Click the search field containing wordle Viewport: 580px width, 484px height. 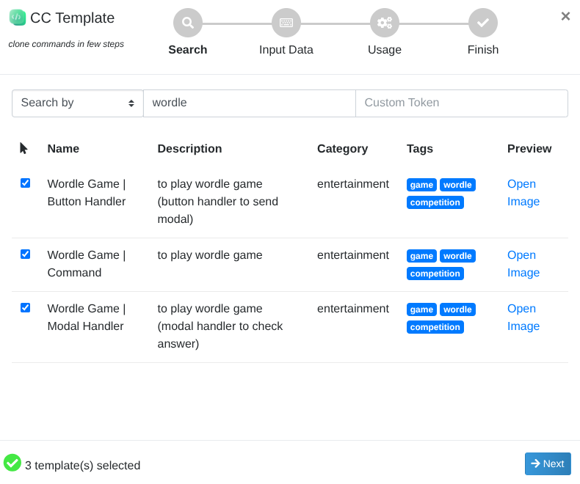tap(250, 103)
